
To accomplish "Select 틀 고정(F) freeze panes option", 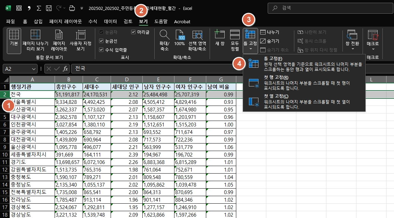I will coord(304,64).
